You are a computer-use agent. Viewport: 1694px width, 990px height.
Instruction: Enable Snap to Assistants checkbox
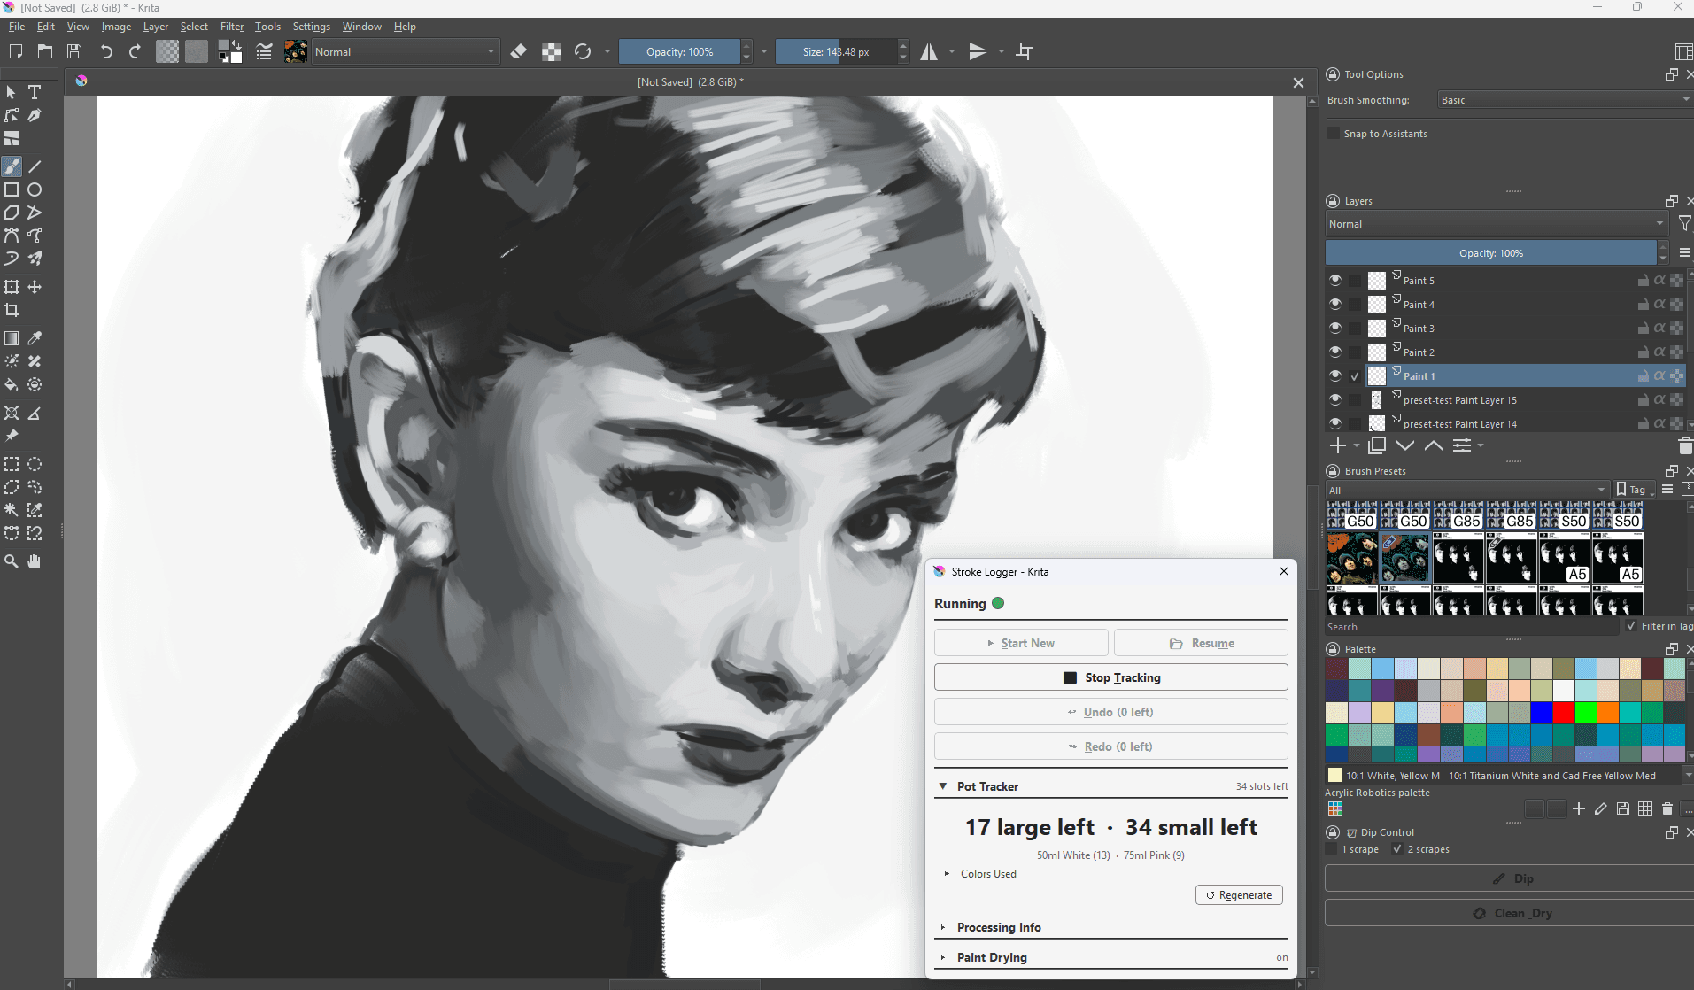1334,134
